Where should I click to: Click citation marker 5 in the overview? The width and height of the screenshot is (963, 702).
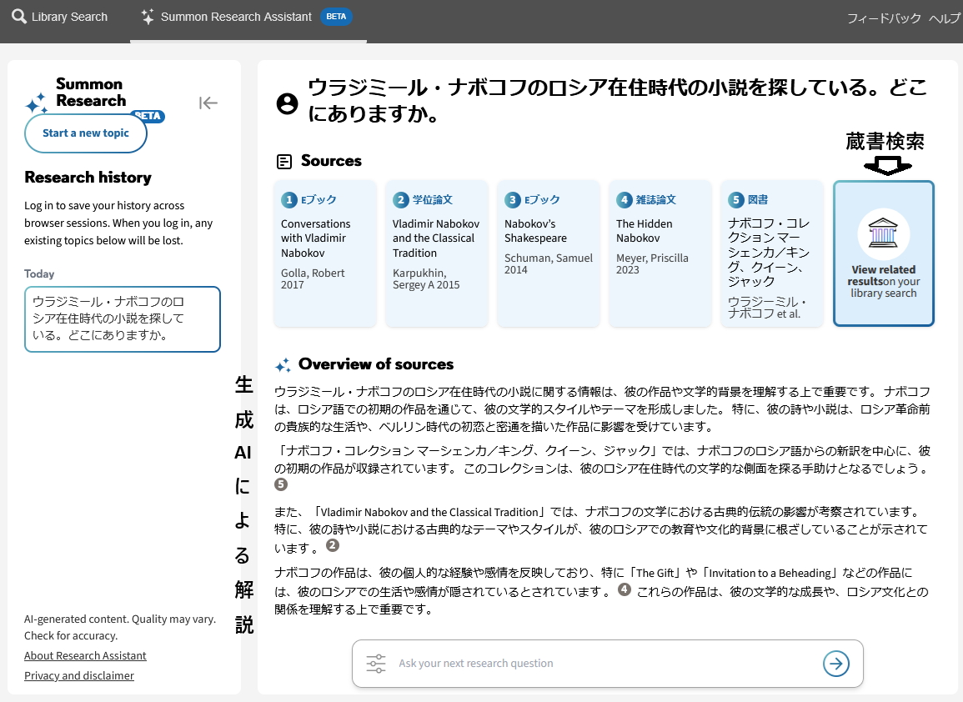pos(281,484)
